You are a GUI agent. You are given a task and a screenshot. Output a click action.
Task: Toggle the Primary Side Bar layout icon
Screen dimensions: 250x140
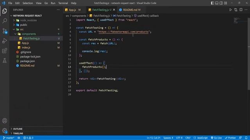[x=212, y=3]
